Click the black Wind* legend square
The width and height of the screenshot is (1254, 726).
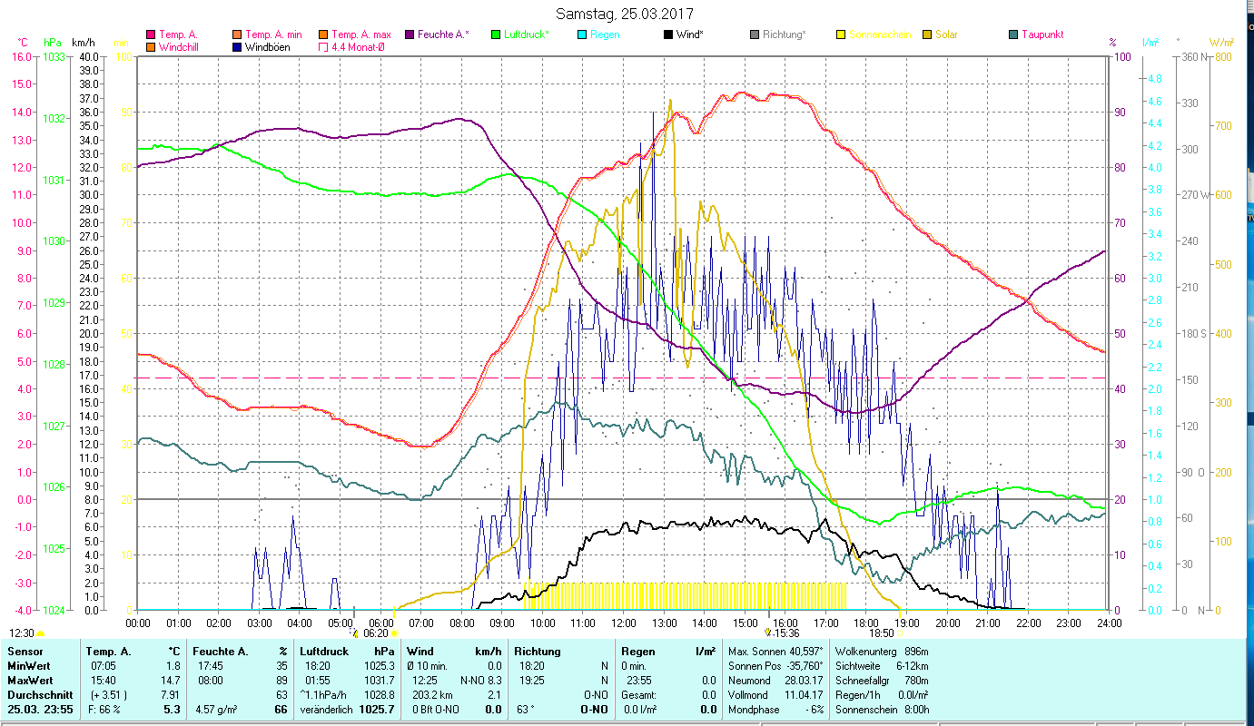pyautogui.click(x=668, y=34)
